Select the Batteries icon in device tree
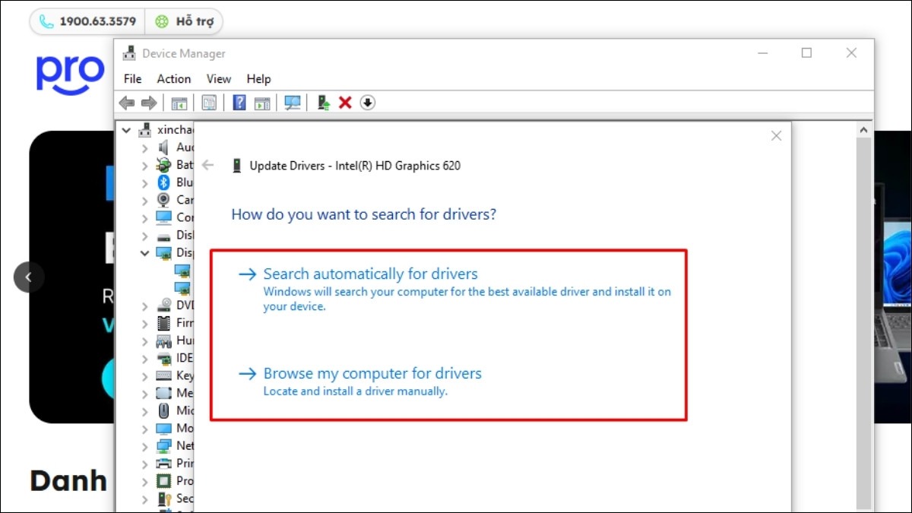Viewport: 912px width, 513px height. [x=163, y=165]
